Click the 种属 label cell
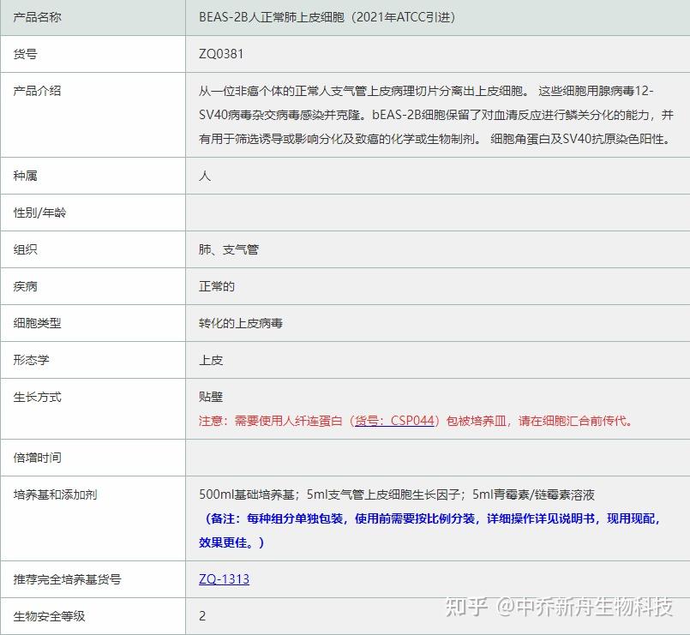Viewport: 690px width, 635px height. [28, 176]
